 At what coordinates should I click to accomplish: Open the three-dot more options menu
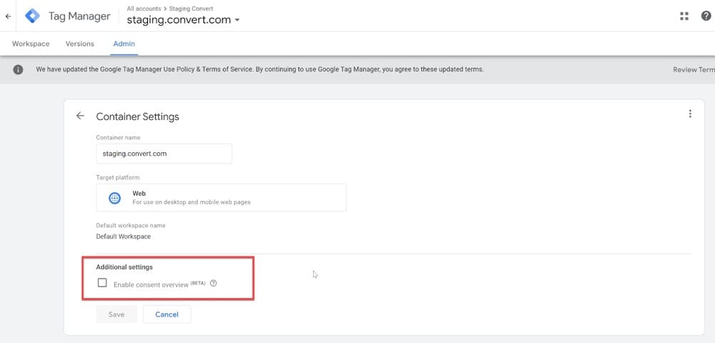(x=690, y=114)
